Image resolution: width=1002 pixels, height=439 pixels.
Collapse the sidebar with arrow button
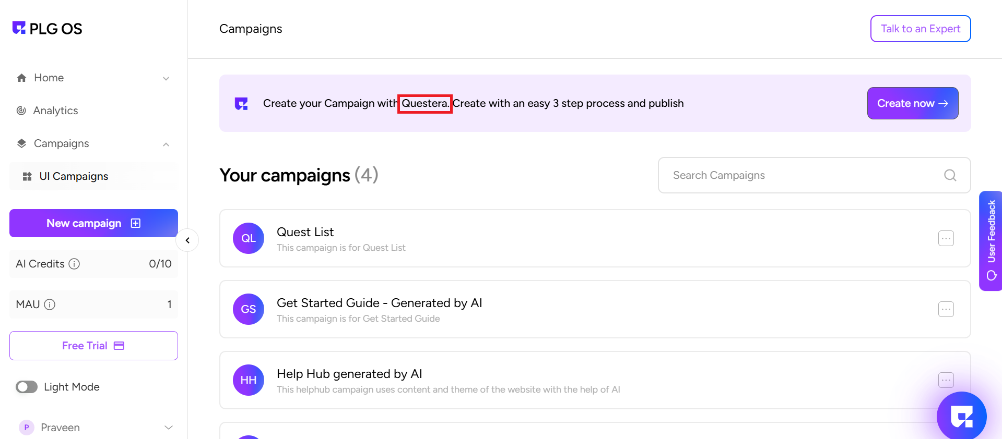tap(187, 240)
